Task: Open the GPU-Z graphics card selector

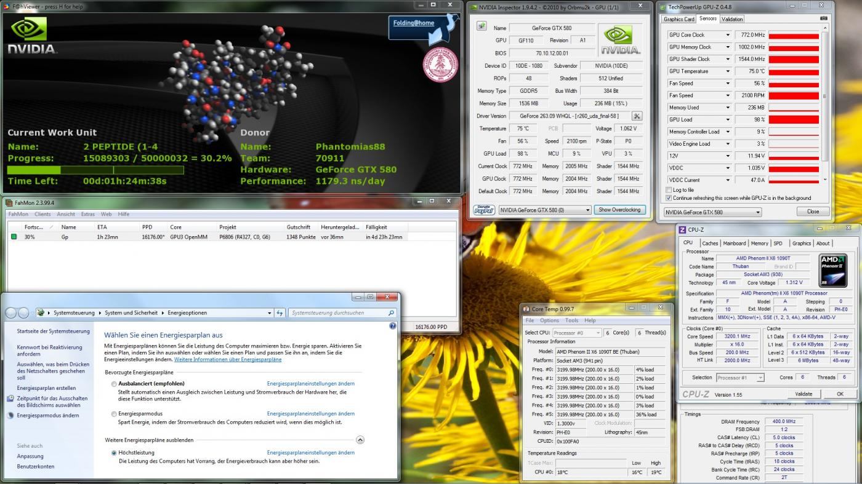Action: pyautogui.click(x=712, y=212)
